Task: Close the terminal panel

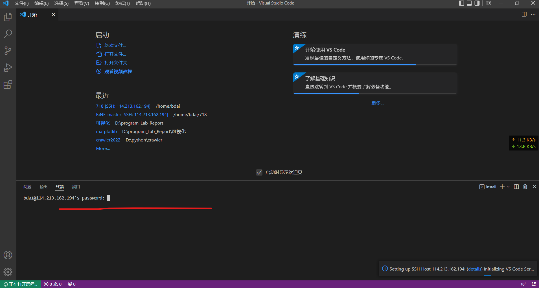Action: (x=534, y=187)
